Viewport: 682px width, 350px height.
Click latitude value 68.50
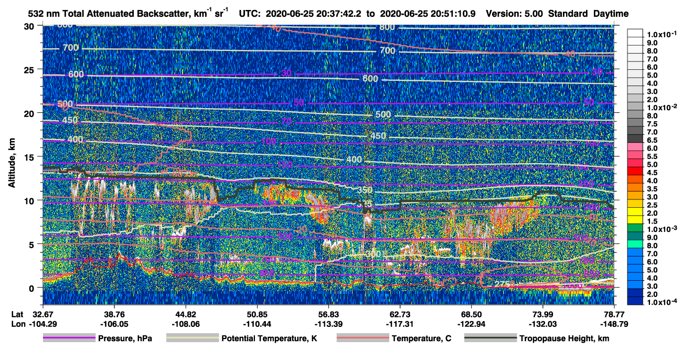coord(471,314)
